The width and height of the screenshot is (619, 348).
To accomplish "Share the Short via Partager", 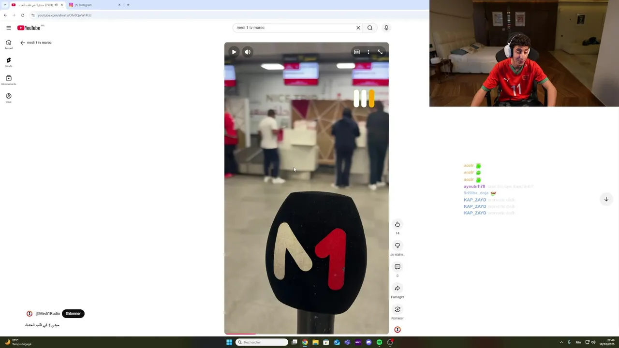I will pyautogui.click(x=398, y=289).
